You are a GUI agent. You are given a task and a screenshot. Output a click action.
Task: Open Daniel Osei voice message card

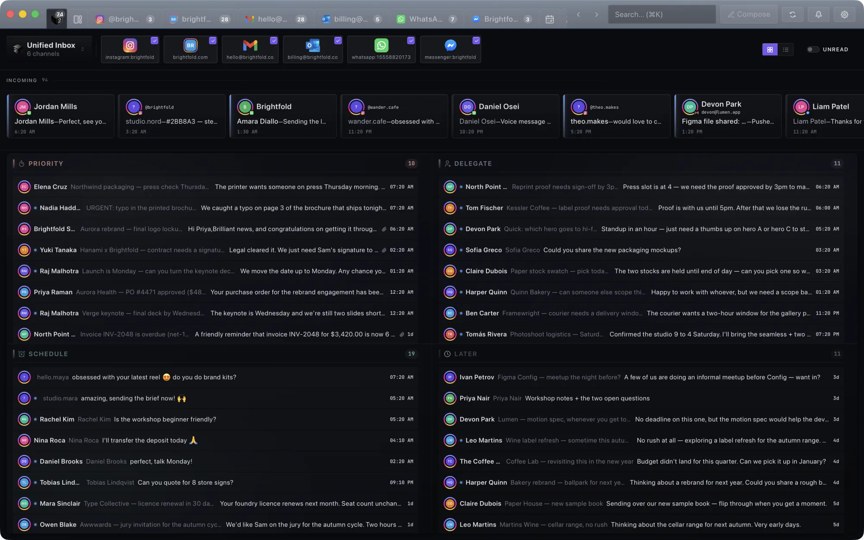click(x=505, y=116)
